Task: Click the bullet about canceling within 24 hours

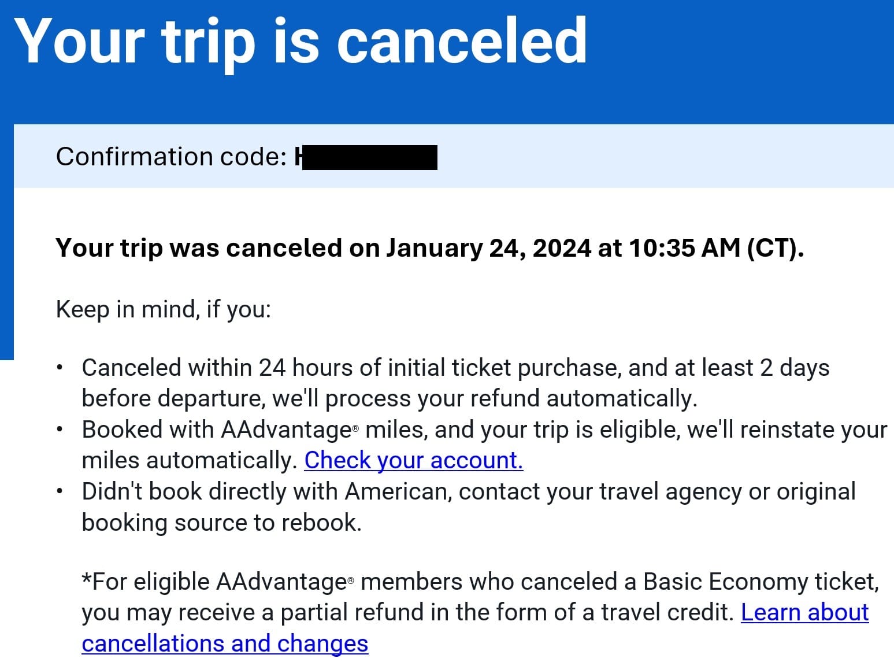Action: (455, 383)
